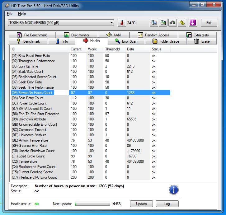
Task: Select the (02) Throughput Performance row
Action: [91, 61]
